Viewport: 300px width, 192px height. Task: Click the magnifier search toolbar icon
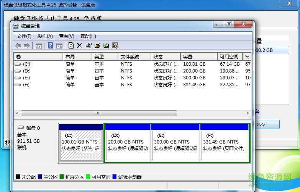click(106, 46)
